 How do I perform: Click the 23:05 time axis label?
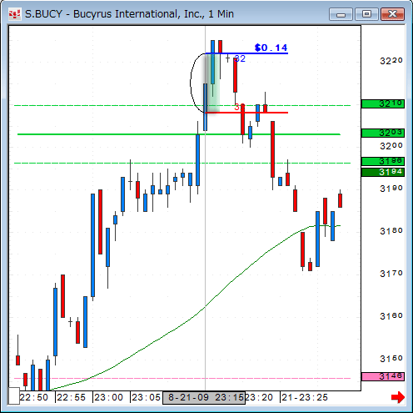(x=146, y=397)
